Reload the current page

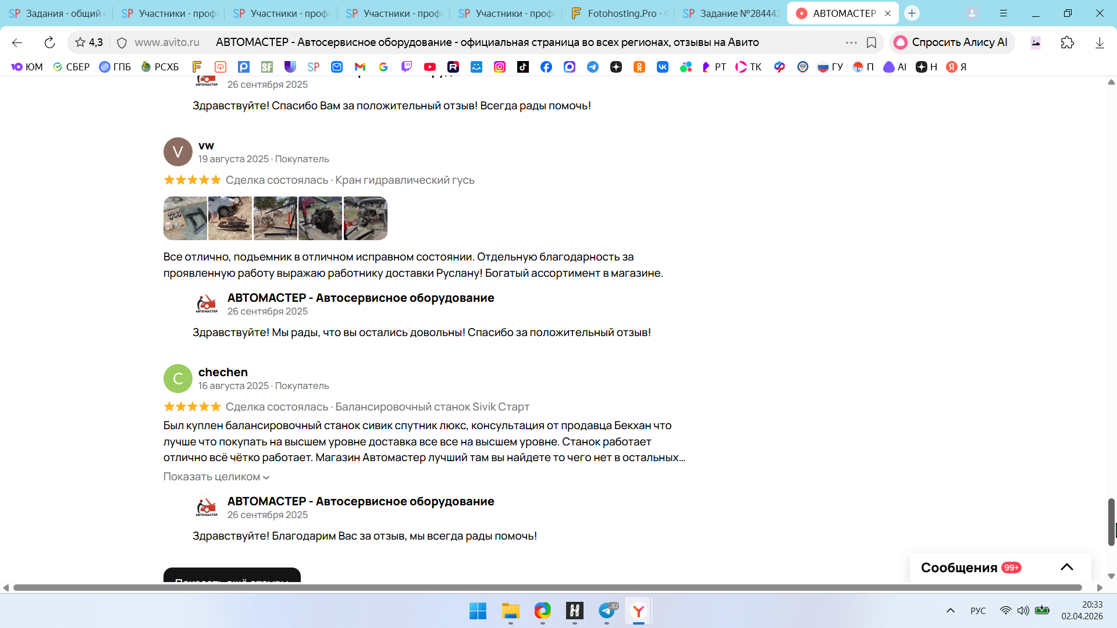click(49, 42)
